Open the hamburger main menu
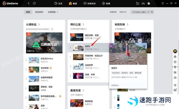Viewport: 179px width, 109px height. (x=163, y=3)
